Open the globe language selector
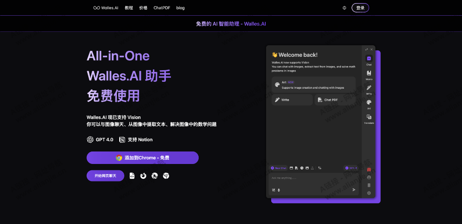Screen dimensions: 462x224 pyautogui.click(x=345, y=8)
